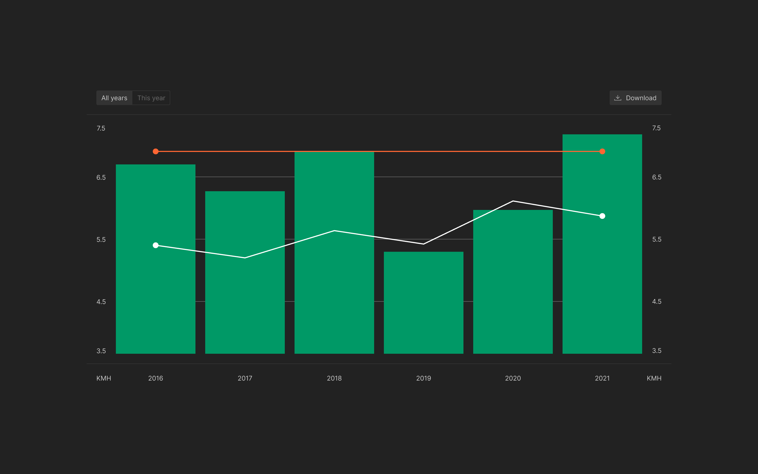Click the right KMH unit label
758x474 pixels.
tap(654, 378)
